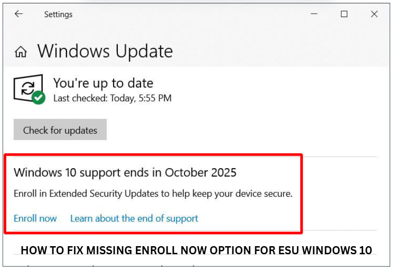Go back using the Settings back arrow
The image size is (393, 269).
click(x=19, y=14)
